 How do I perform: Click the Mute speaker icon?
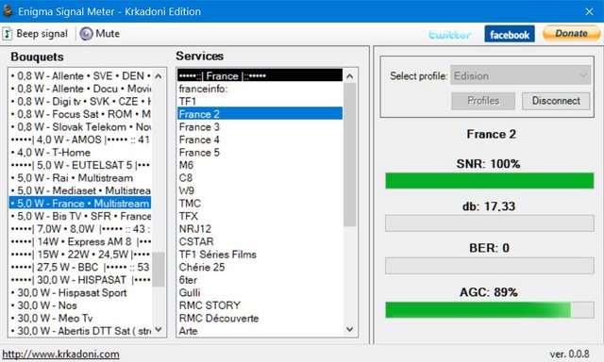pyautogui.click(x=86, y=34)
